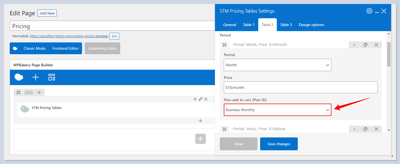The height and width of the screenshot is (164, 400).
Task: Click the row layout columns icon
Action: pyautogui.click(x=29, y=92)
